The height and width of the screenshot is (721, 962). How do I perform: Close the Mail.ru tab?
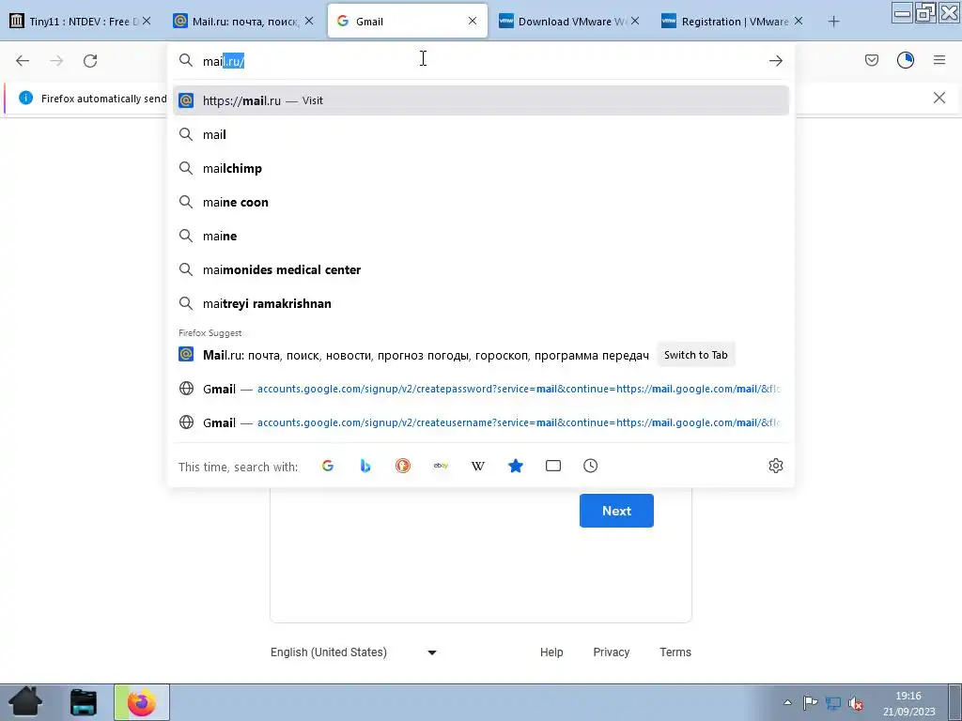309,21
